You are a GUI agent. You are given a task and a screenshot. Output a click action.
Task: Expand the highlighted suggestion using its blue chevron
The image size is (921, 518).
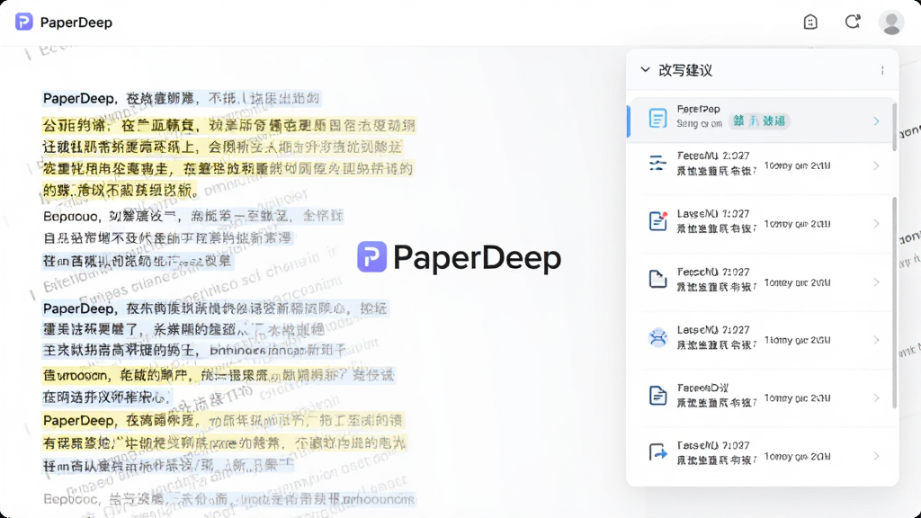pos(876,121)
